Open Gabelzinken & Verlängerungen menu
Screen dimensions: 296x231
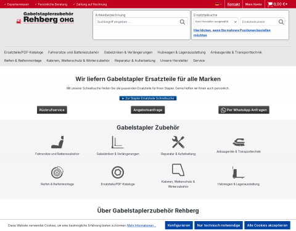tap(128, 52)
